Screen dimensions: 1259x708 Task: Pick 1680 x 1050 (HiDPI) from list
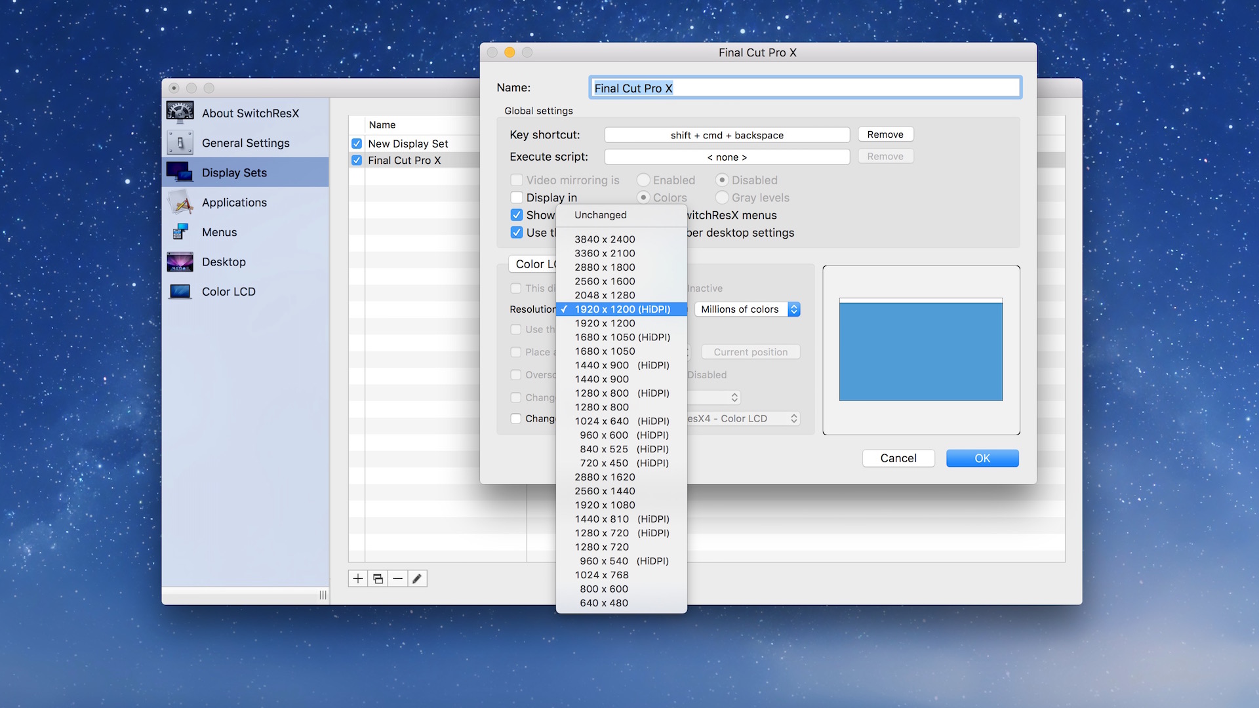622,337
